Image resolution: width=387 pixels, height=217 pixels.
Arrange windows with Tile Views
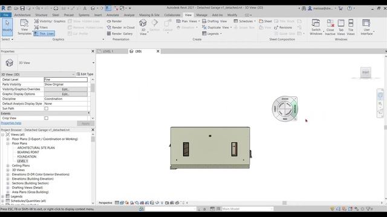click(351, 27)
